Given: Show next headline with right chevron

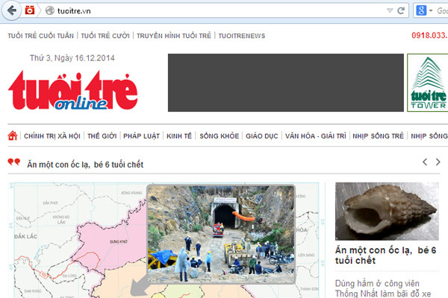Looking at the screenshot, I should (x=438, y=162).
